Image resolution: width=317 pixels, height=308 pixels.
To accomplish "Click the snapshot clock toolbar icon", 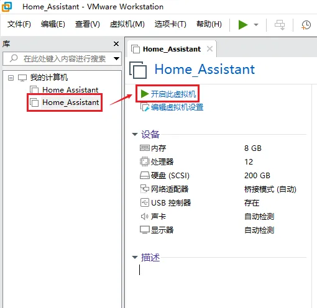I will pos(306,25).
